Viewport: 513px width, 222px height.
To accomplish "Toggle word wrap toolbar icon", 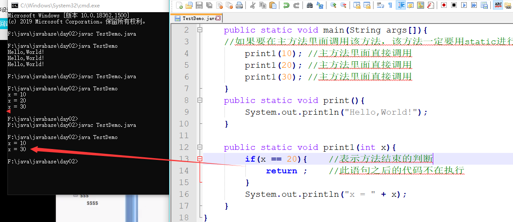I will click(x=380, y=5).
